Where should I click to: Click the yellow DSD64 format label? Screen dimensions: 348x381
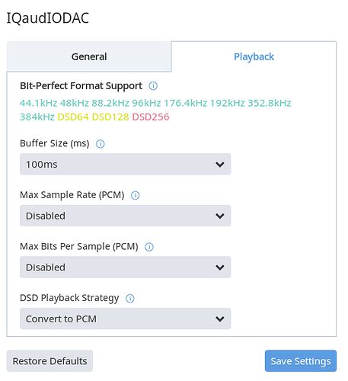pos(73,117)
